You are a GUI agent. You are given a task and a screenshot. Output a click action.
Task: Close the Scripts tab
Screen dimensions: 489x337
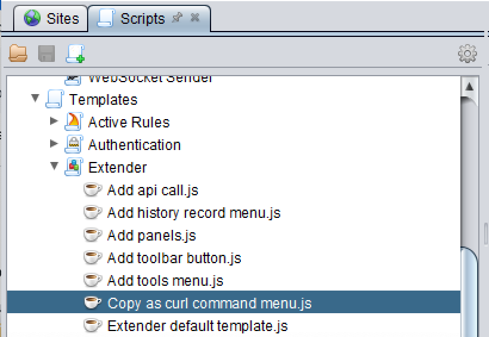pos(195,17)
